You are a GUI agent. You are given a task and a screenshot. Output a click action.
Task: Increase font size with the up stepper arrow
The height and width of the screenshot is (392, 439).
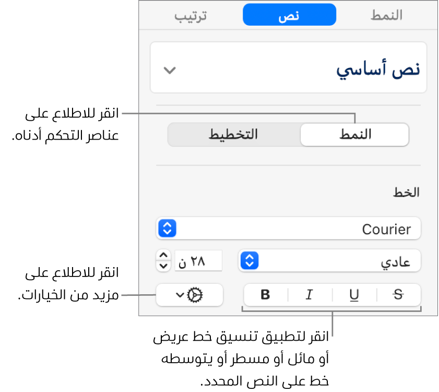pyautogui.click(x=164, y=256)
